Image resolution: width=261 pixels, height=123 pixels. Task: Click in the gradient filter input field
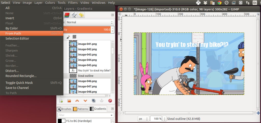pos(84,115)
